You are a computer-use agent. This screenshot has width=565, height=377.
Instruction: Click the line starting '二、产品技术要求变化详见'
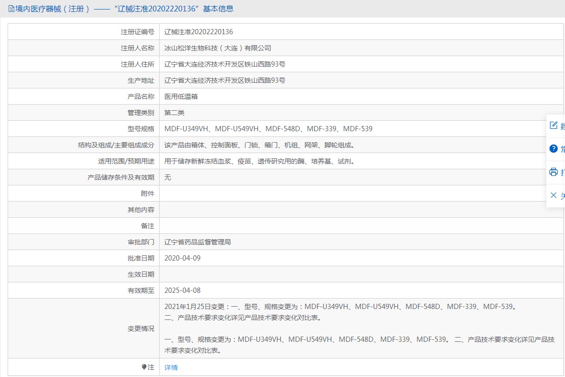pos(243,318)
